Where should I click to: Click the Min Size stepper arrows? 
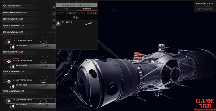tap(75, 13)
